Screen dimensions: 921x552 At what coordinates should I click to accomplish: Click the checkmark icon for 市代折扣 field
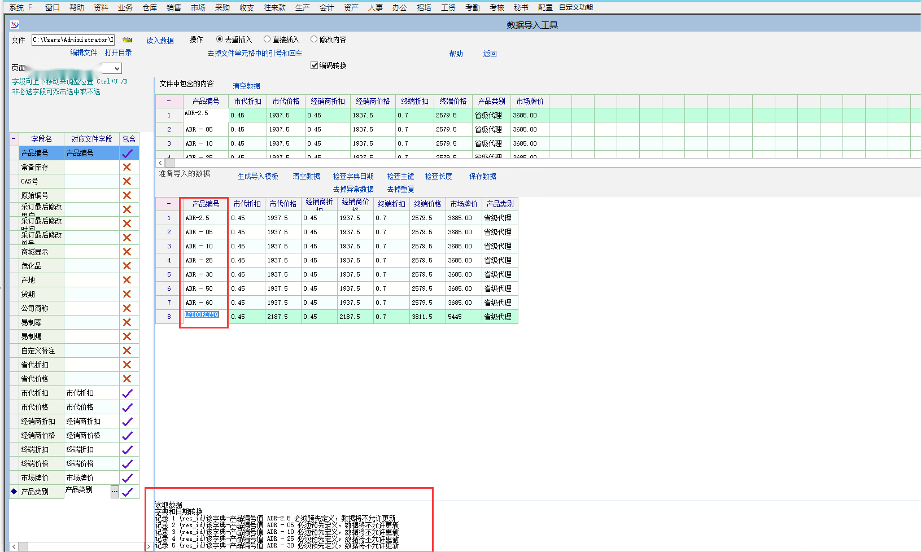click(x=128, y=393)
